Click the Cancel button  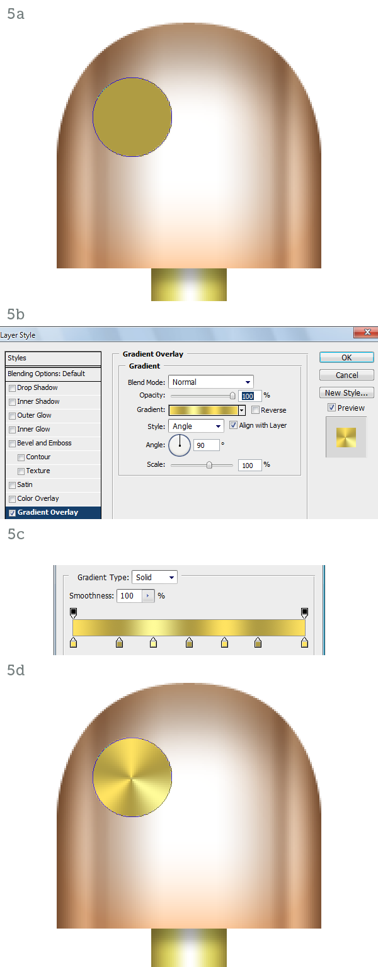point(346,375)
